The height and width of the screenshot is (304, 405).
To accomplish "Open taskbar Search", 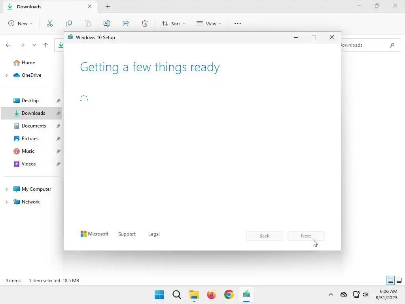I will 177,294.
